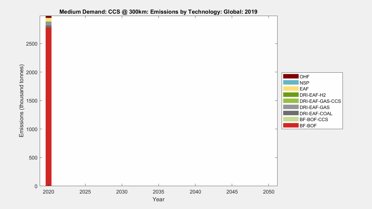This screenshot has width=372, height=209.
Task: Click the NSP teal legend swatch
Action: click(x=291, y=83)
